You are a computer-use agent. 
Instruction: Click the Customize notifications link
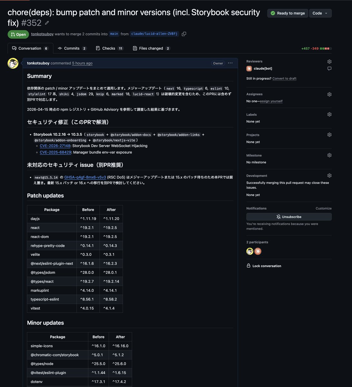coord(323,208)
